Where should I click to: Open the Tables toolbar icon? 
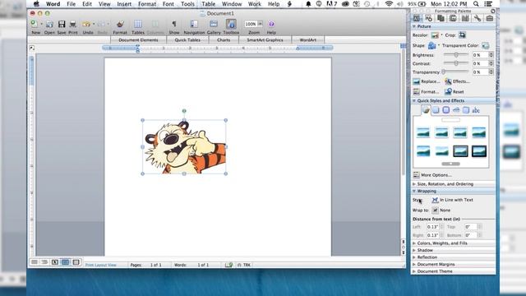point(138,24)
